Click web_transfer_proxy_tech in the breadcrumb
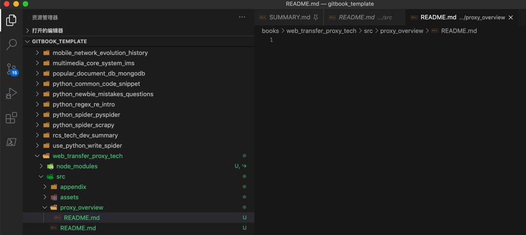Image resolution: width=526 pixels, height=235 pixels. pyautogui.click(x=321, y=31)
